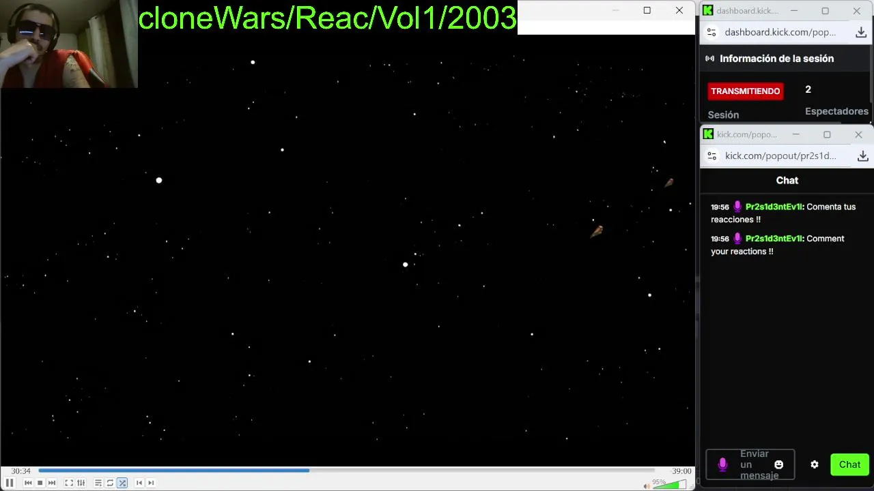This screenshot has width=874, height=491.
Task: Maximize the VLC player window
Action: click(647, 10)
